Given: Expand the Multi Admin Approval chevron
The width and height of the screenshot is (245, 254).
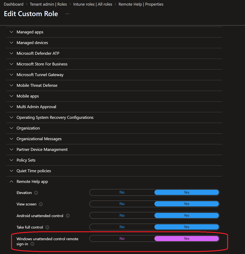Looking at the screenshot, I should (x=11, y=107).
